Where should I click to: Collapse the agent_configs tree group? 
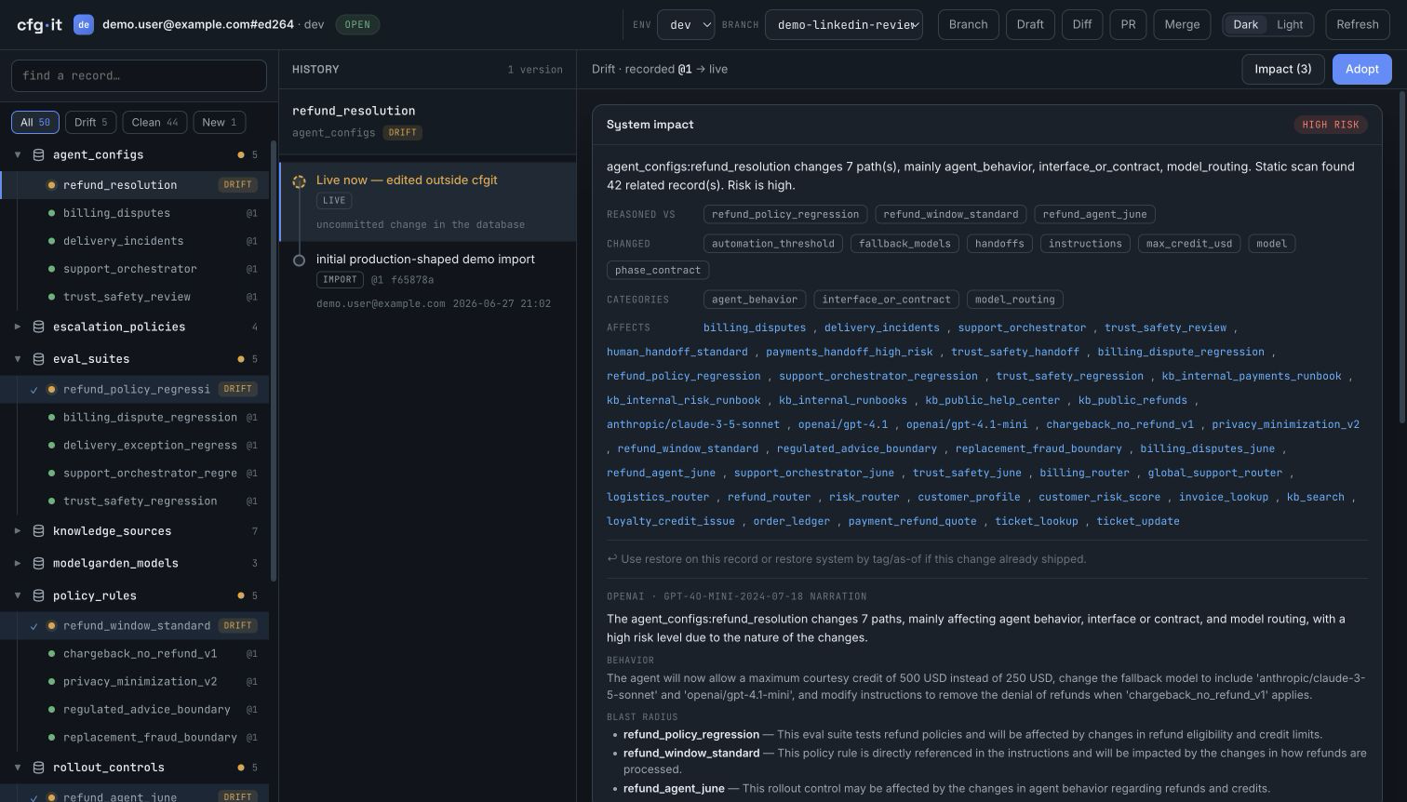pos(18,154)
